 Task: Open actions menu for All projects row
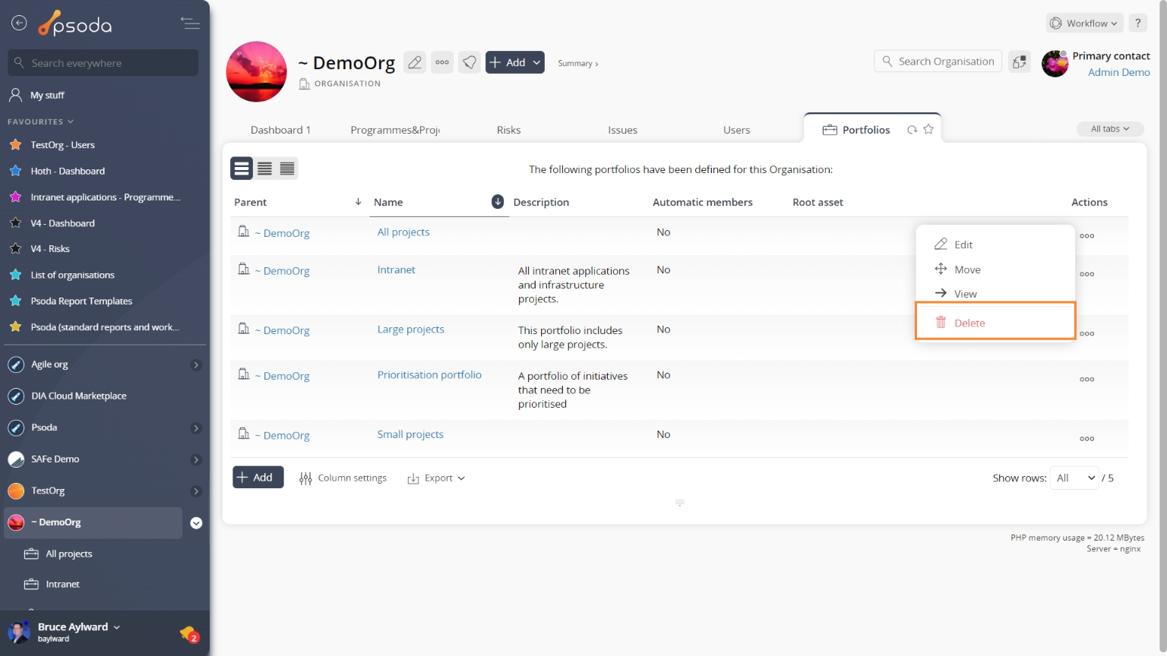pos(1087,236)
